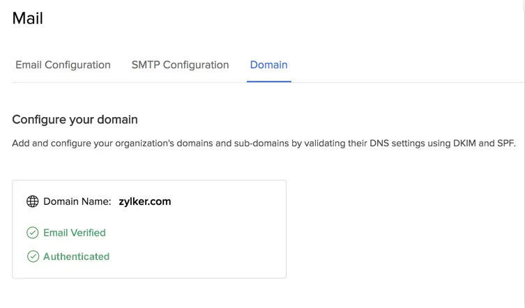Viewport: 525px width, 308px height.
Task: Click the Authenticated status label
Action: [76, 256]
